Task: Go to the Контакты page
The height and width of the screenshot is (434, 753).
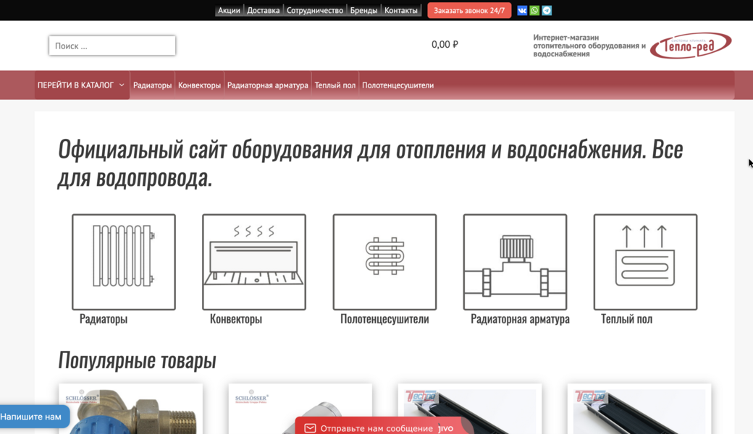Action: pos(400,10)
